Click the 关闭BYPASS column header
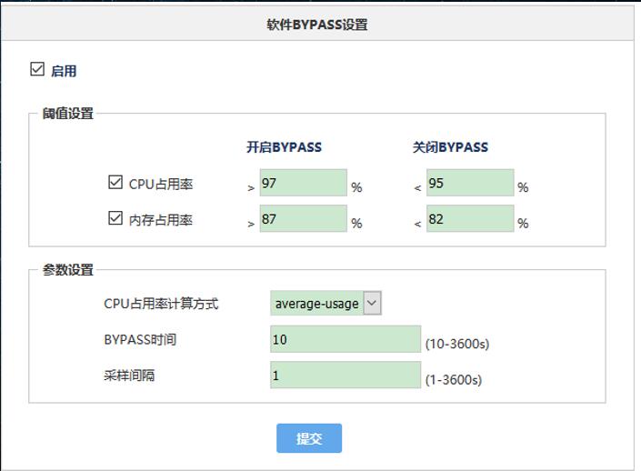 pyautogui.click(x=450, y=147)
